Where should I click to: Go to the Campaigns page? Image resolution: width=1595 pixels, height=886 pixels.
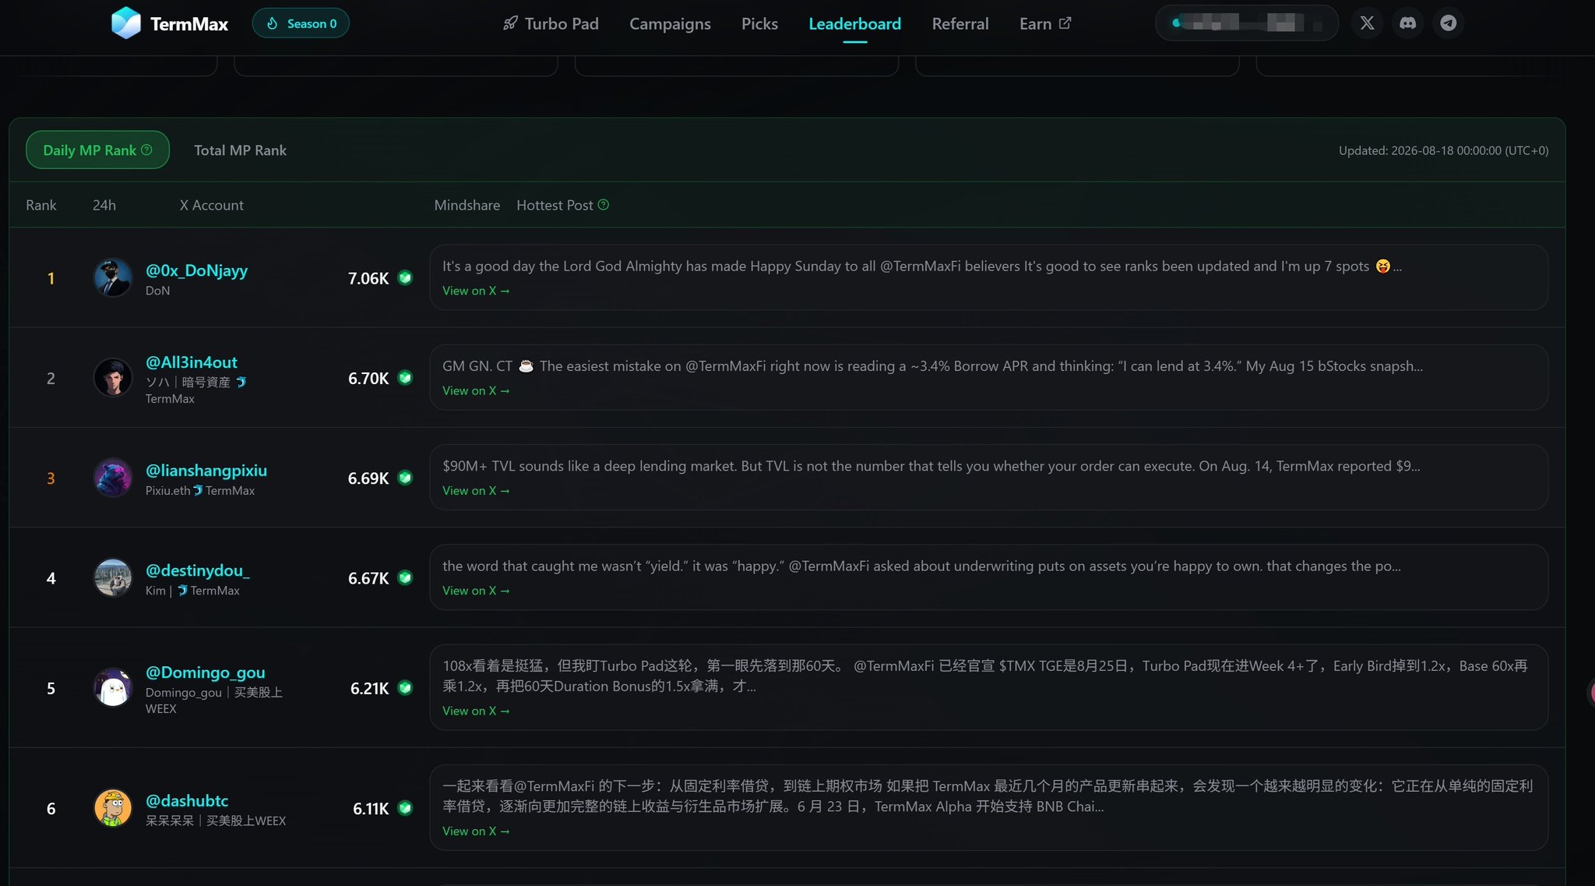click(x=670, y=24)
